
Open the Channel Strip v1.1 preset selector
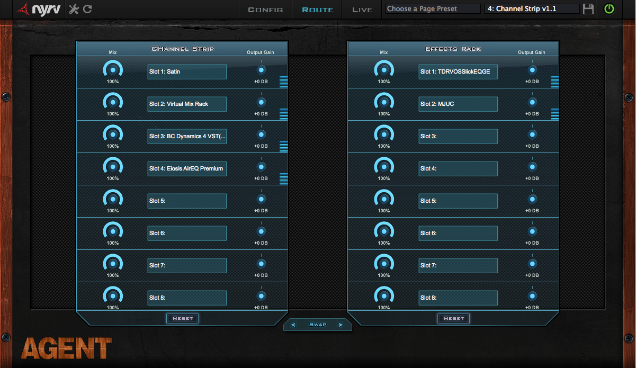(x=531, y=9)
